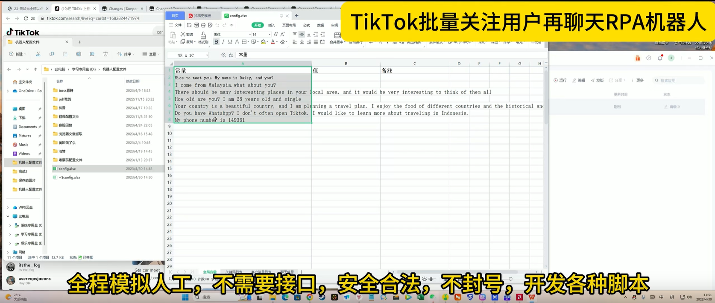This screenshot has width=715, height=303.
Task: Select config.xlsx file in the file list
Action: (x=67, y=169)
